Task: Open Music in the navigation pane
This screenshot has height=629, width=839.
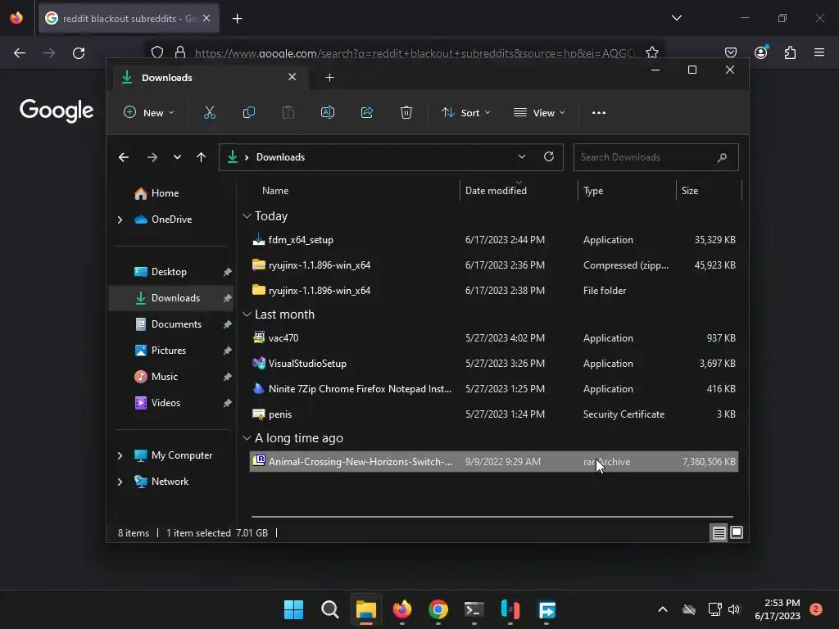Action: coord(164,377)
